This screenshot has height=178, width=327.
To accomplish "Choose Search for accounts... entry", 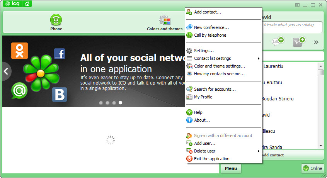I will 223,89.
